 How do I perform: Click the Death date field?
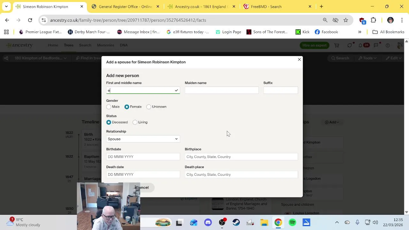click(x=143, y=174)
